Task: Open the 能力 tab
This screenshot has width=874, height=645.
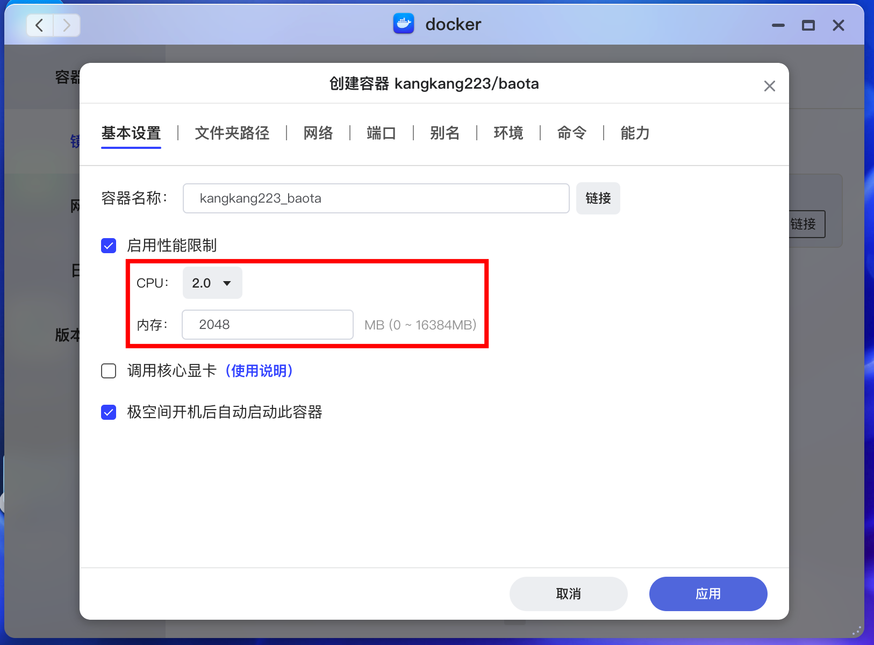Action: [635, 133]
